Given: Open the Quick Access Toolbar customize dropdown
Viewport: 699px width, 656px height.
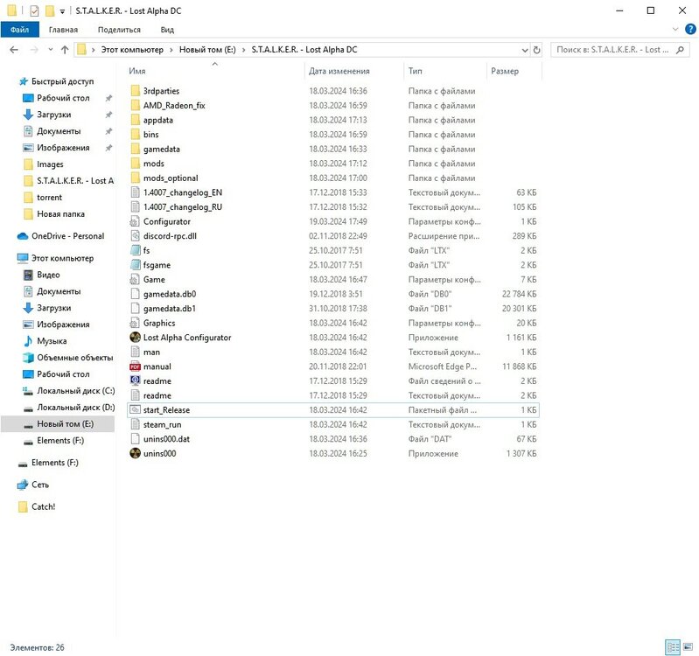Looking at the screenshot, I should (x=62, y=11).
